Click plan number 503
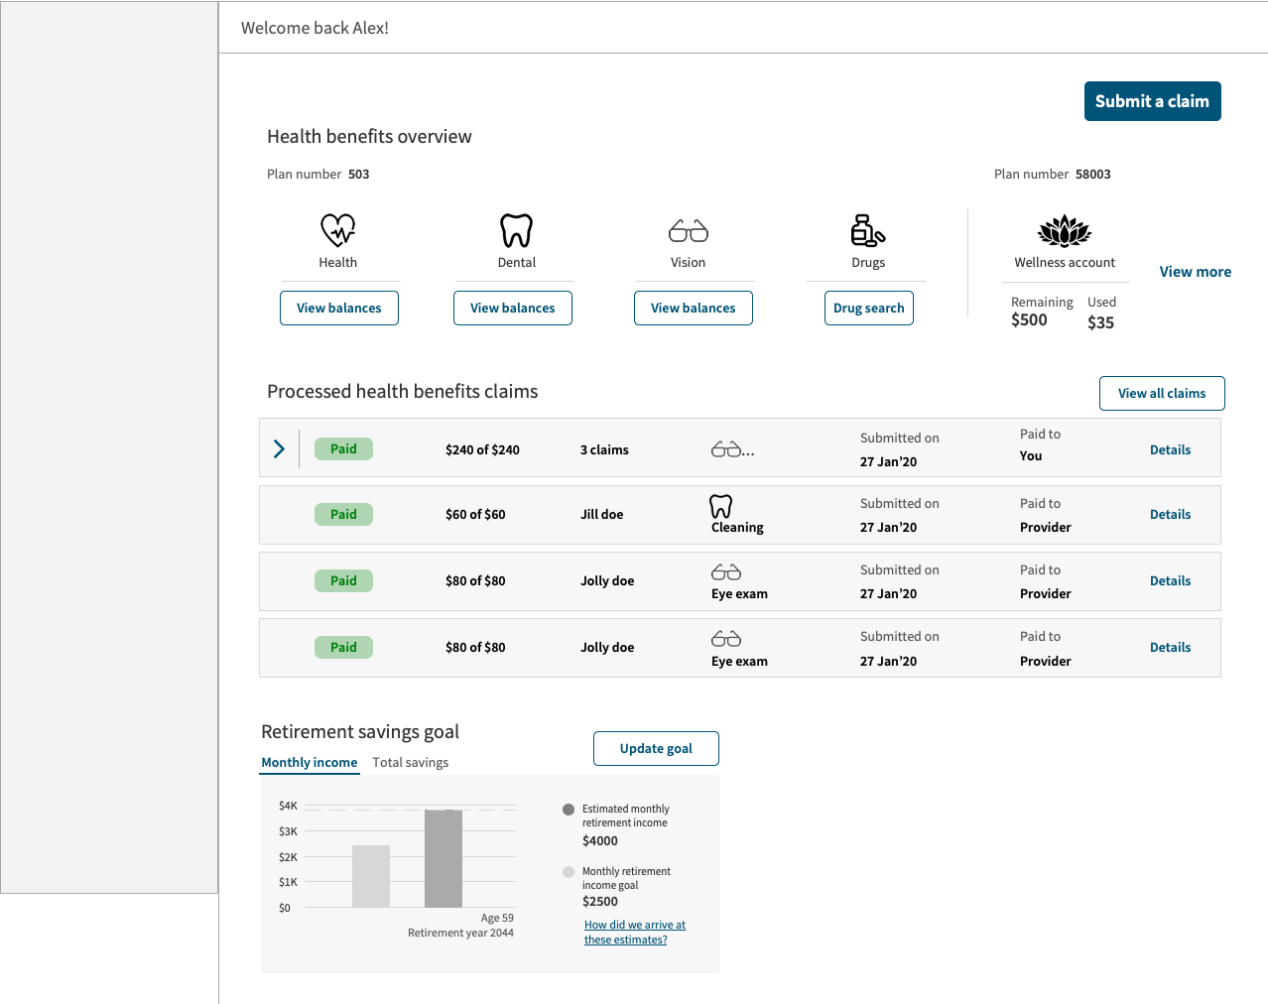Screen dimensions: 1268x1004 [x=359, y=174]
